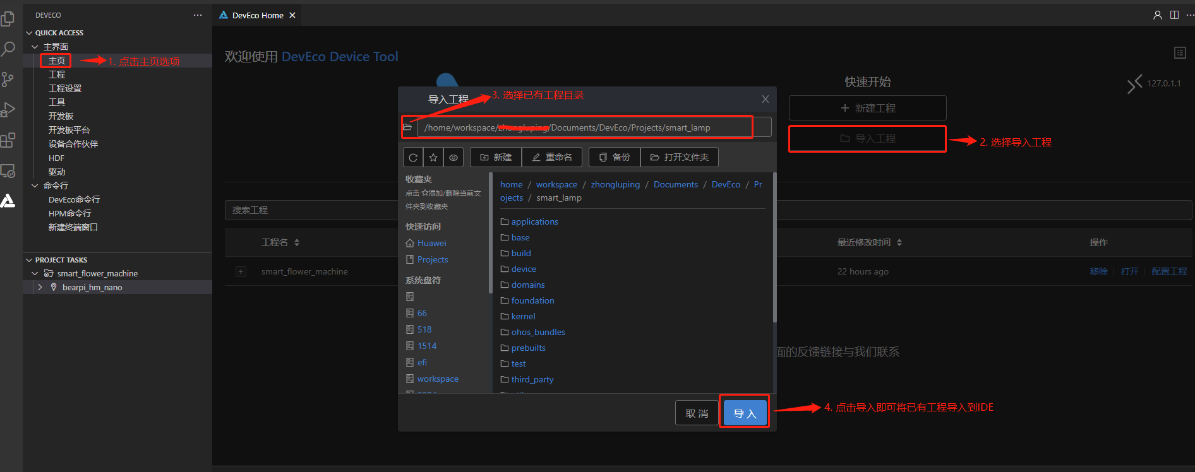
Task: Click DevEco in the breadcrumb path
Action: [726, 184]
